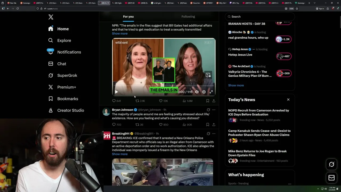Enter video fullscreen mode
The width and height of the screenshot is (341, 192).
[211, 92]
